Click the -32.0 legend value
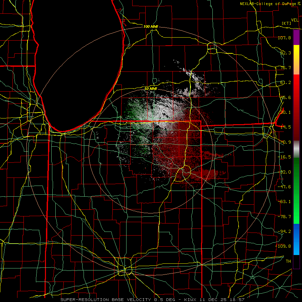 click(x=284, y=172)
